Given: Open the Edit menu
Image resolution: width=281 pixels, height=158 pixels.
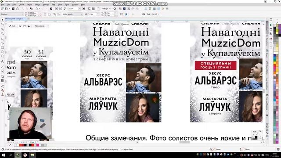Looking at the screenshot, I should [8, 5].
